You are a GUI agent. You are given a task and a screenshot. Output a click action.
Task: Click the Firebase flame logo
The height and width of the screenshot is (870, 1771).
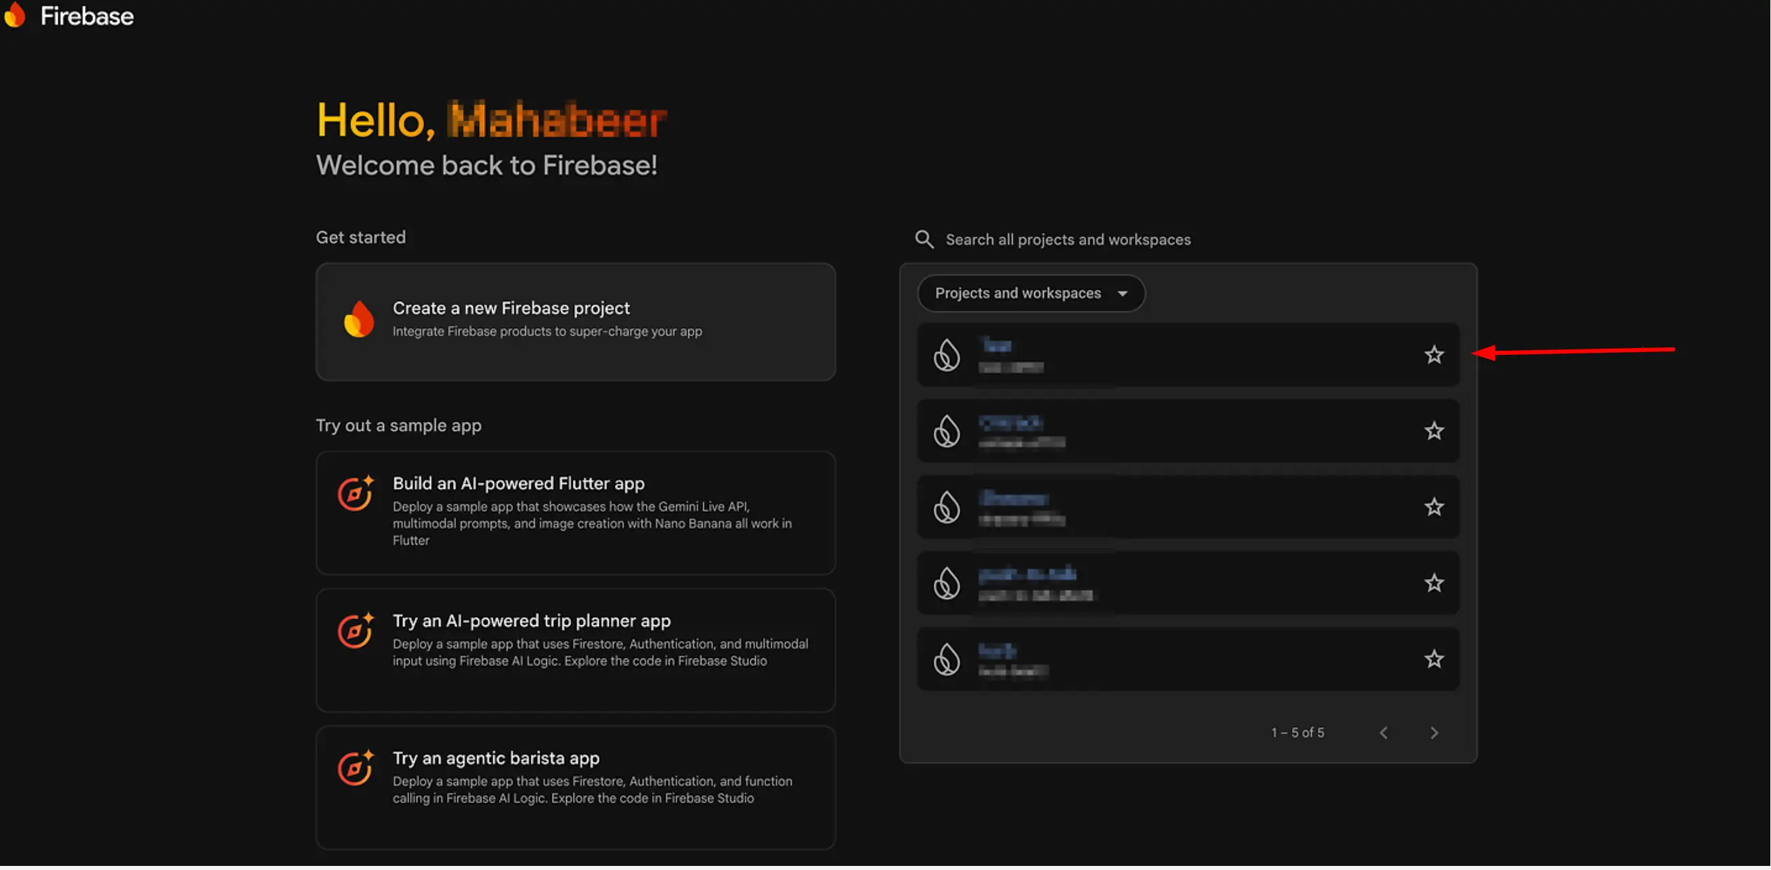coord(16,14)
